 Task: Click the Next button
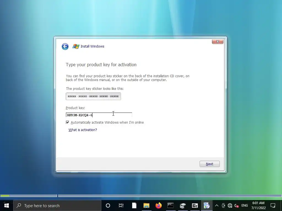(x=210, y=164)
